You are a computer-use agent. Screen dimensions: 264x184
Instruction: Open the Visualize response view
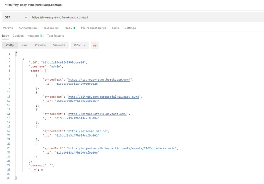click(x=59, y=45)
